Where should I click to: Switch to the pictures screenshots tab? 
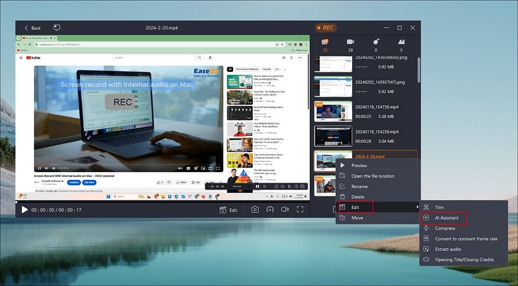click(x=401, y=45)
